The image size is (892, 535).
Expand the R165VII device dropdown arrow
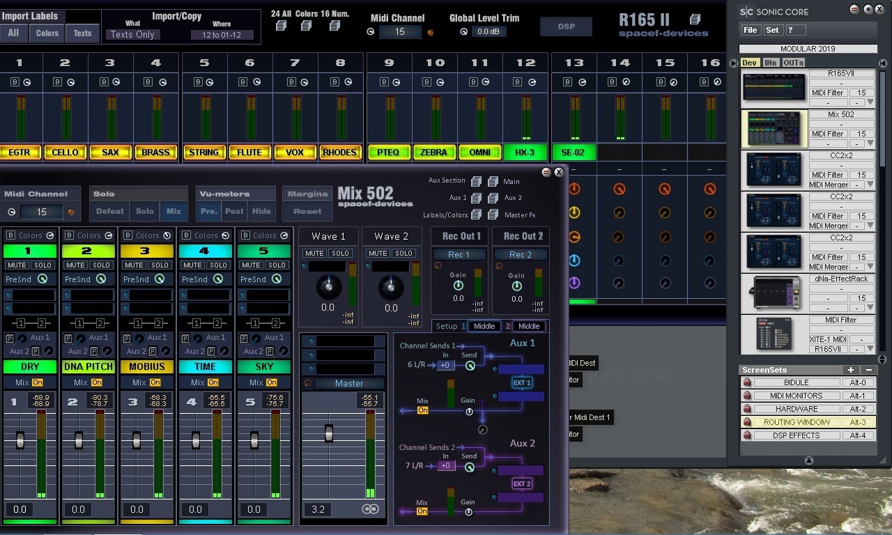870,103
